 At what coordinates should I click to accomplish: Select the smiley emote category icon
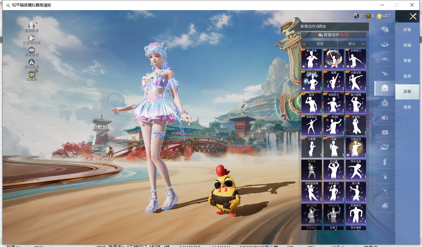(385, 88)
